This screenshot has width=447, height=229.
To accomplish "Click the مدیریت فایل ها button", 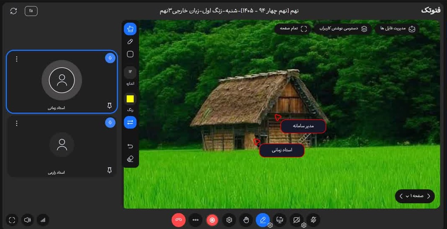I will click(x=397, y=29).
